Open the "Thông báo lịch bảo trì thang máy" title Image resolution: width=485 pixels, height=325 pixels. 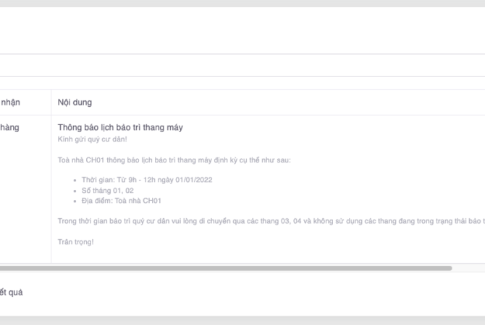point(120,128)
